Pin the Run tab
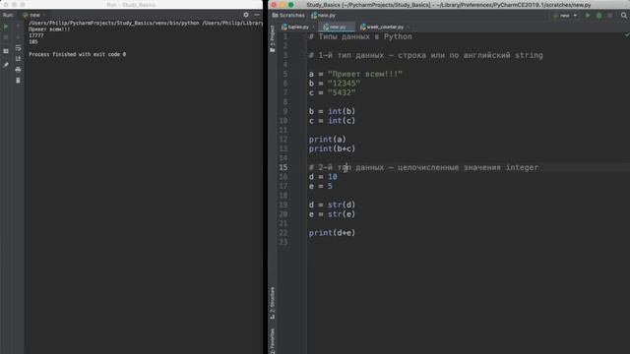This screenshot has width=630, height=354. pyautogui.click(x=6, y=65)
